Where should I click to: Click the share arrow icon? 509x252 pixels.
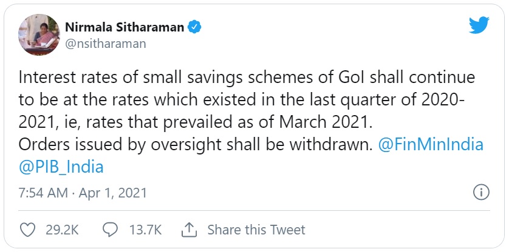[x=190, y=230]
